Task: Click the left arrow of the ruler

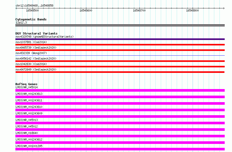Action: [x=16, y=8]
